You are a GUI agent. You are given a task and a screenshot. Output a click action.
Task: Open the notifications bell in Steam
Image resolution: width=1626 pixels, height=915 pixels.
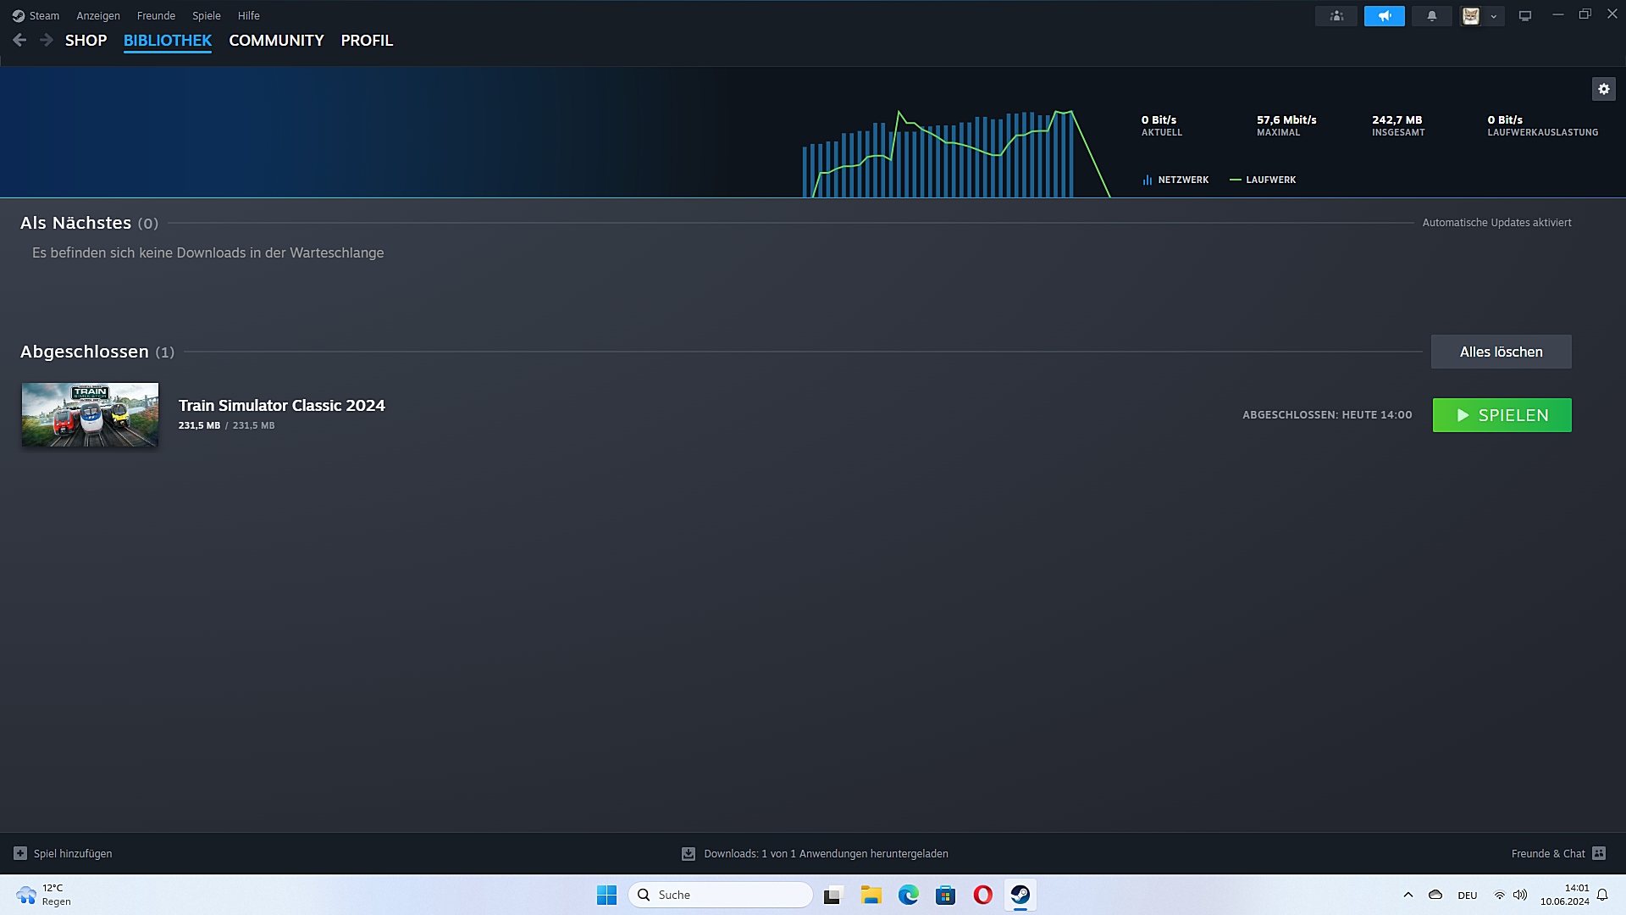click(x=1431, y=16)
